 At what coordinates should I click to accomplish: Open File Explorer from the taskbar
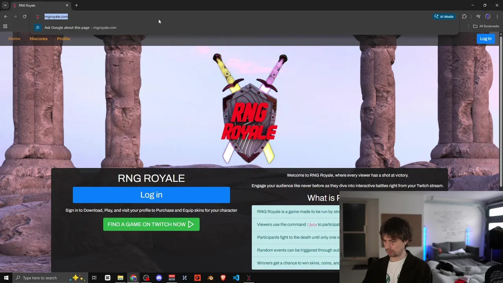(120, 278)
